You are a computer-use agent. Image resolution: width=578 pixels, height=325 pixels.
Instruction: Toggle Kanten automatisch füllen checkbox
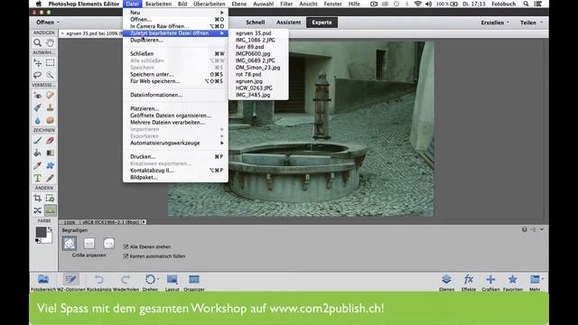coord(126,255)
